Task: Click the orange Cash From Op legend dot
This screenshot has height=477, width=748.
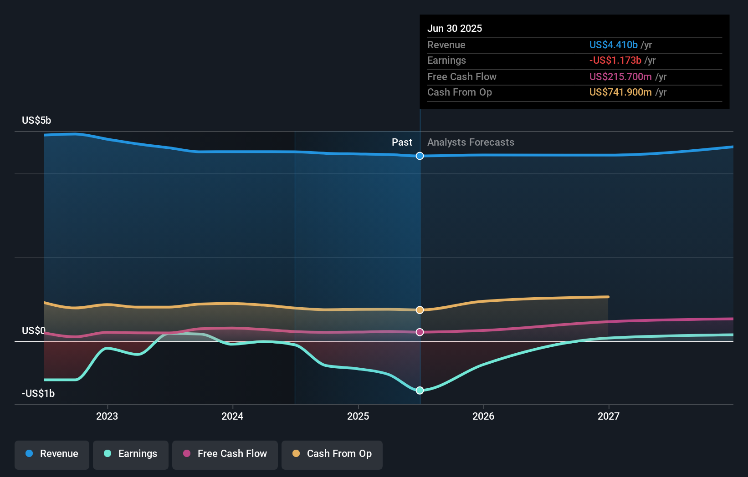Action: click(x=296, y=454)
